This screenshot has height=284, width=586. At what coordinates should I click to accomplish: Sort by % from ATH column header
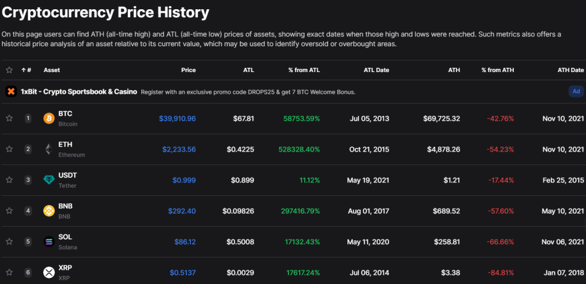pos(497,70)
